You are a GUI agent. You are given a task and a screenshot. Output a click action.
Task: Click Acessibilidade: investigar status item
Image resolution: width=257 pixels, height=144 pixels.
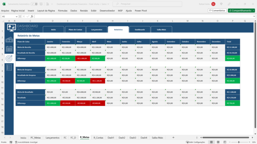pyautogui.click(x=26, y=142)
